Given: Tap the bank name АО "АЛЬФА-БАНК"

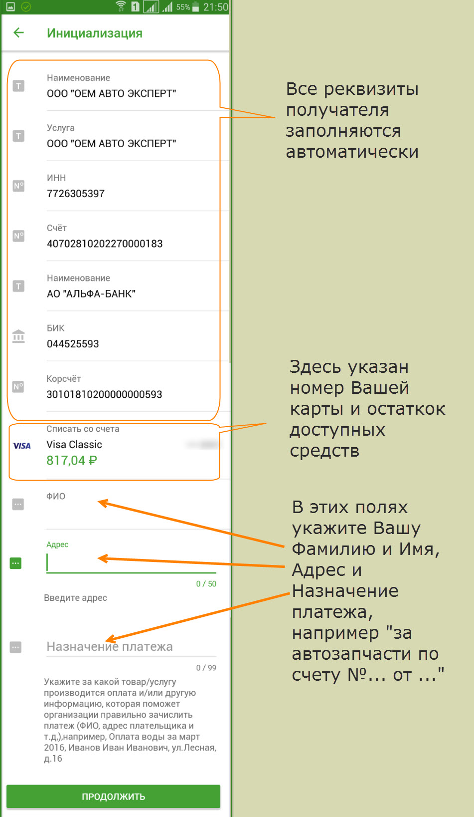Looking at the screenshot, I should coord(91,294).
